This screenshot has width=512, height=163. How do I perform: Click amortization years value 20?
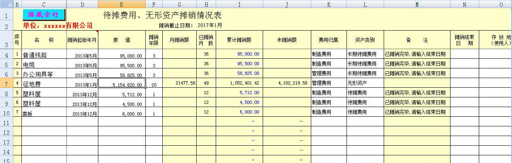(154, 84)
